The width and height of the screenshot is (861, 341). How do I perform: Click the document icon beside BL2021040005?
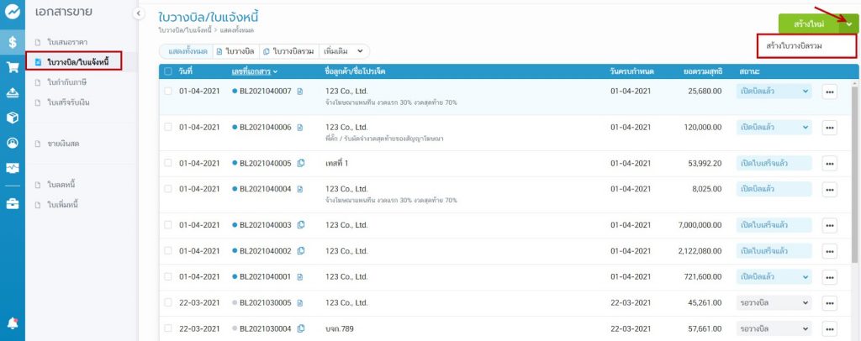pyautogui.click(x=300, y=163)
